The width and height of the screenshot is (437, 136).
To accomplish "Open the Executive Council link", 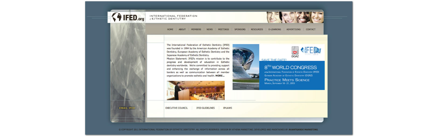I will [177, 108].
